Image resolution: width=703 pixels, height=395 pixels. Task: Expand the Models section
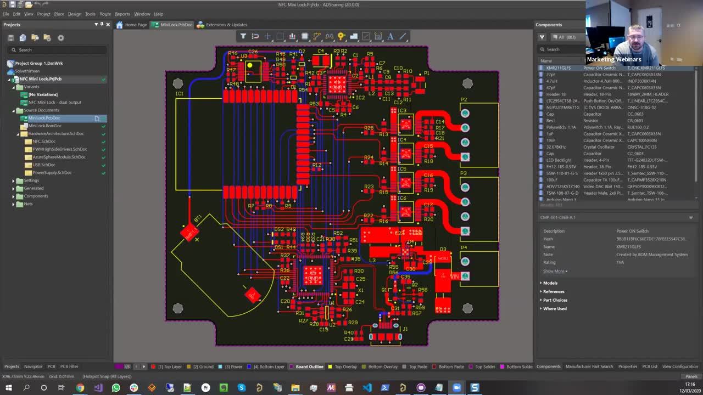click(x=550, y=283)
